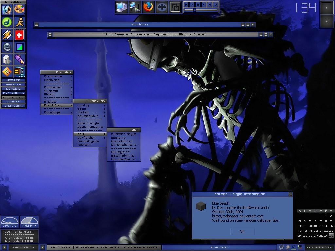The height and width of the screenshot is (251, 335).
Task: Open the yellow file cabinet zip icon
Action: (19, 72)
